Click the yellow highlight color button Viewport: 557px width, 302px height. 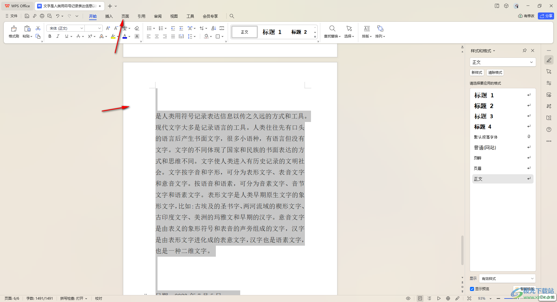point(113,36)
